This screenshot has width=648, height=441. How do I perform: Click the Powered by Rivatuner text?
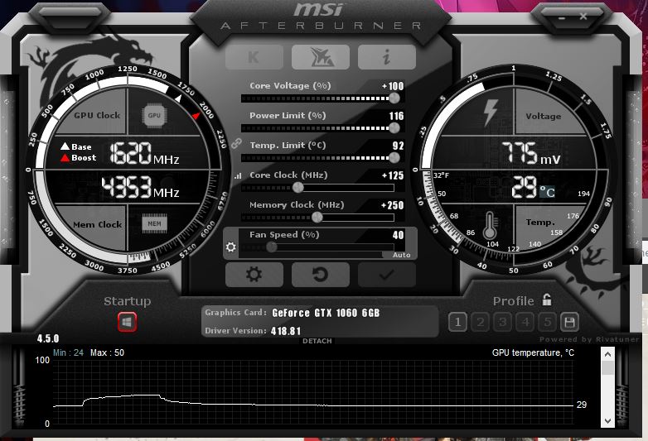point(589,339)
